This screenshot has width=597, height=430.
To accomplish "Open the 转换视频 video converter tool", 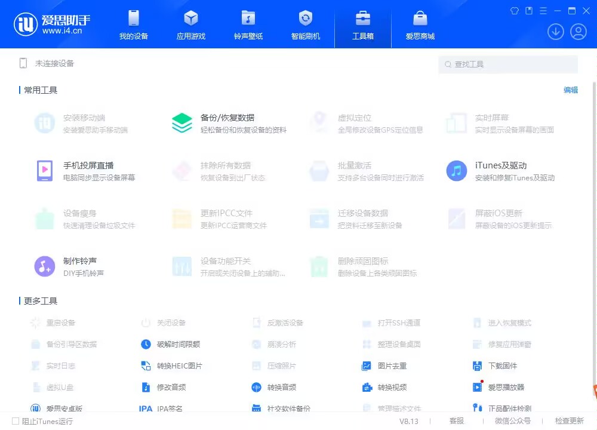I will pos(367,387).
